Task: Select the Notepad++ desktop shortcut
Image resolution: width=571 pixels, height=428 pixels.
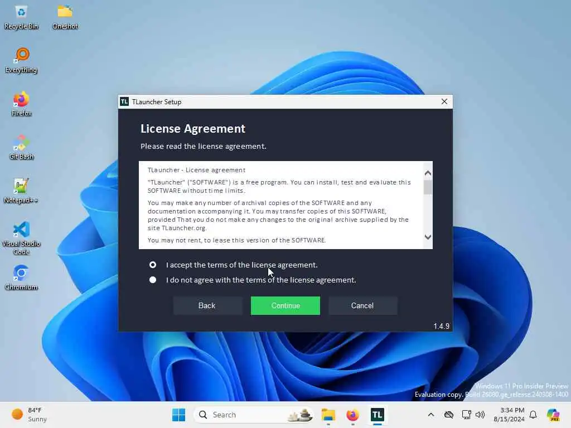Action: (21, 191)
